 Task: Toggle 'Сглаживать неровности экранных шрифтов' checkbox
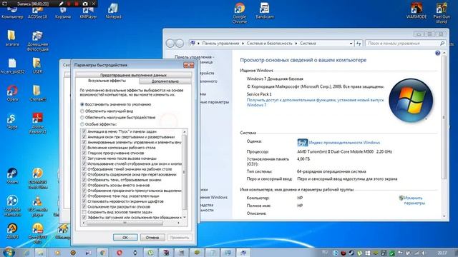click(x=84, y=201)
